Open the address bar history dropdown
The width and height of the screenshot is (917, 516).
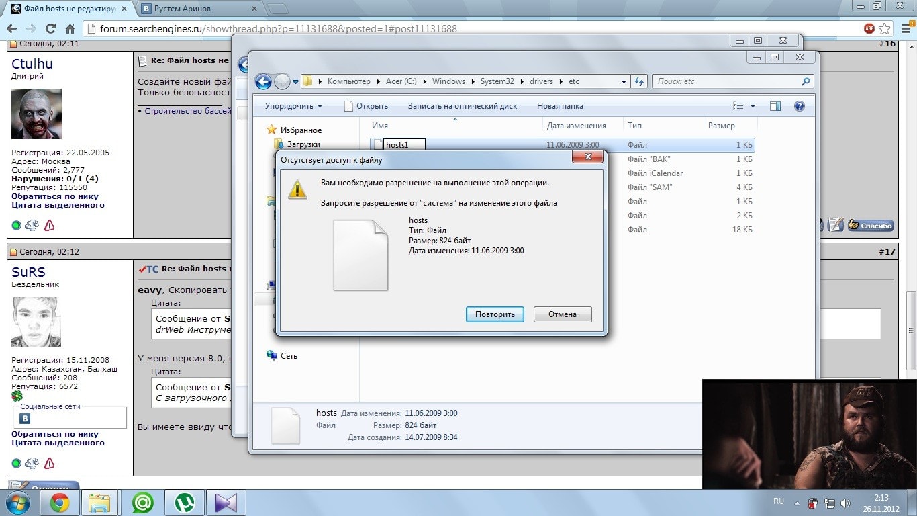624,81
